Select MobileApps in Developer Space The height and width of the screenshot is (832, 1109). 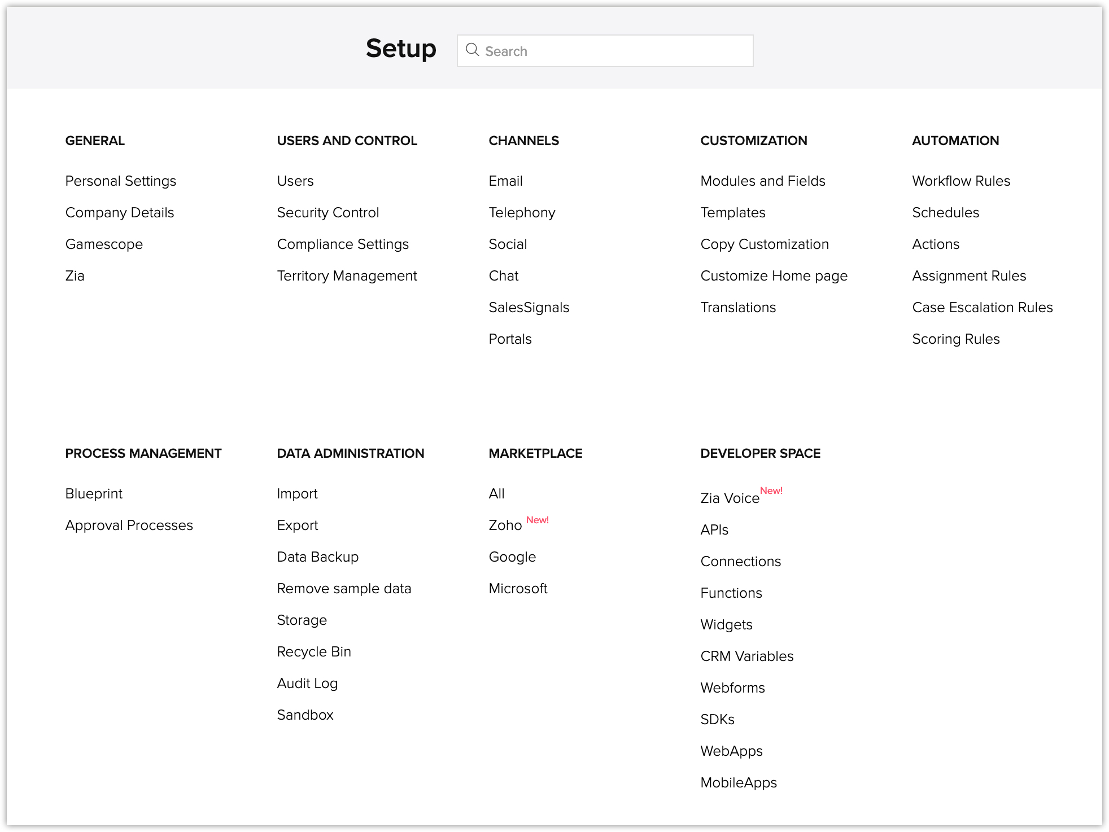(739, 783)
